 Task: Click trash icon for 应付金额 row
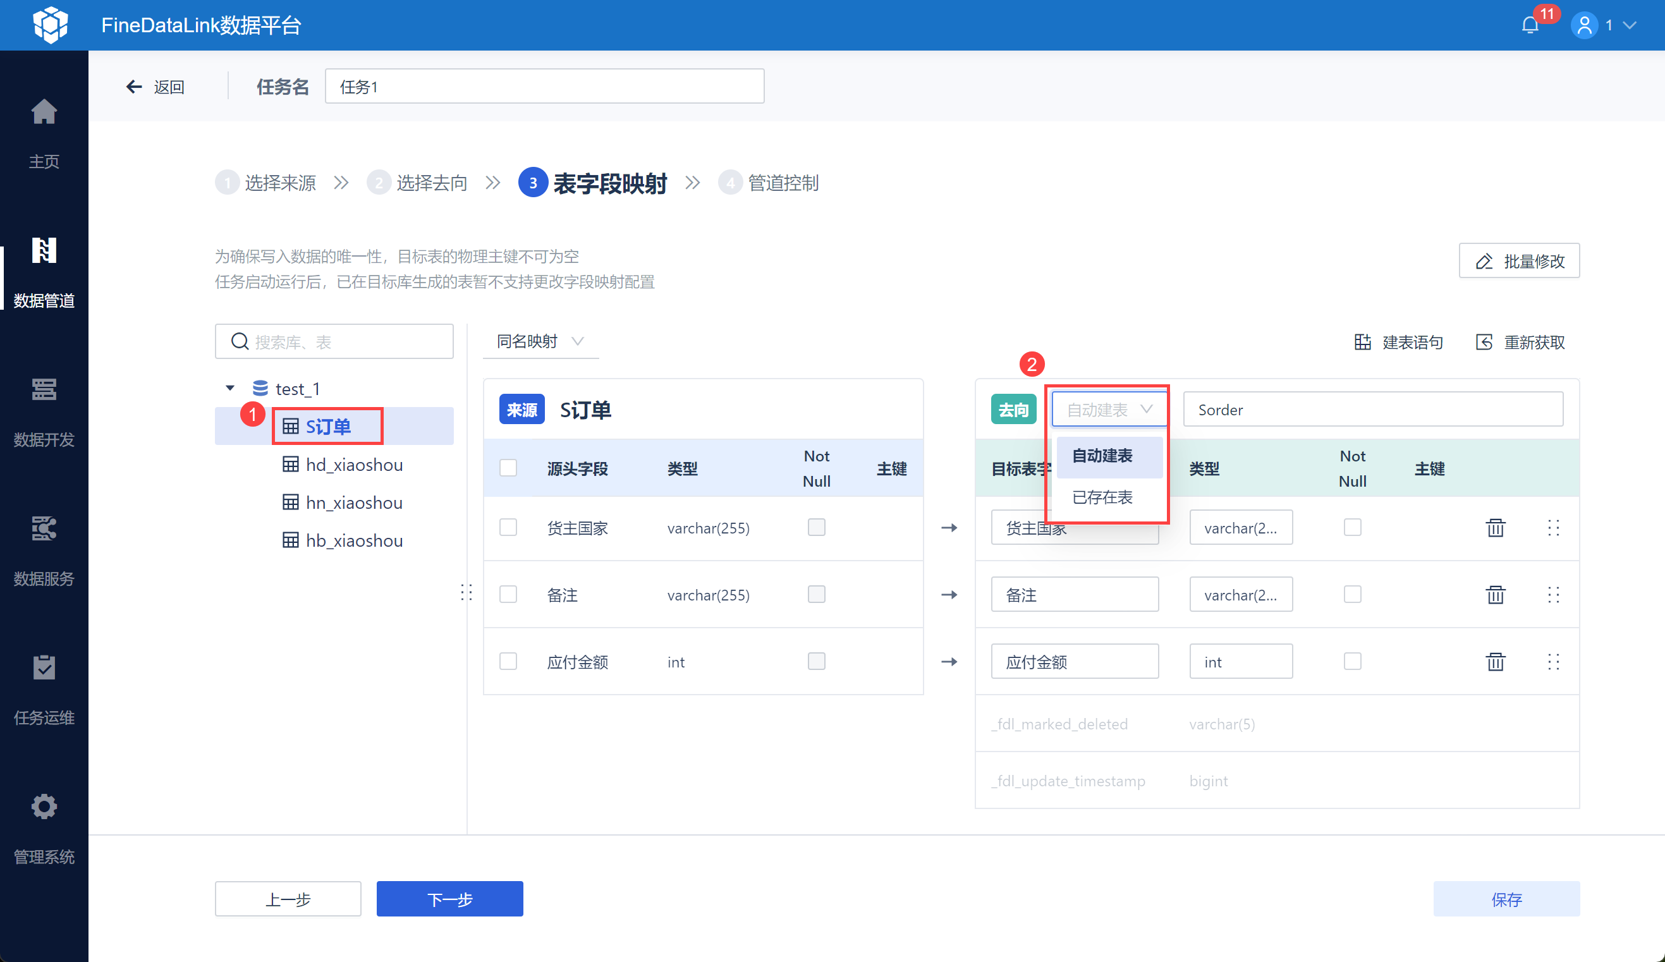pos(1495,661)
